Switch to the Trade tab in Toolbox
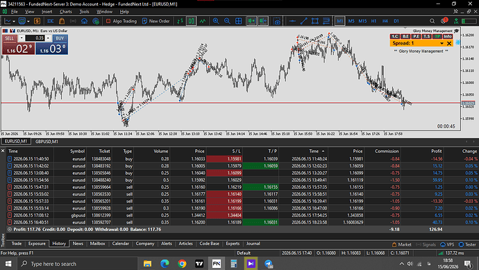479x270 pixels. (x=17, y=244)
